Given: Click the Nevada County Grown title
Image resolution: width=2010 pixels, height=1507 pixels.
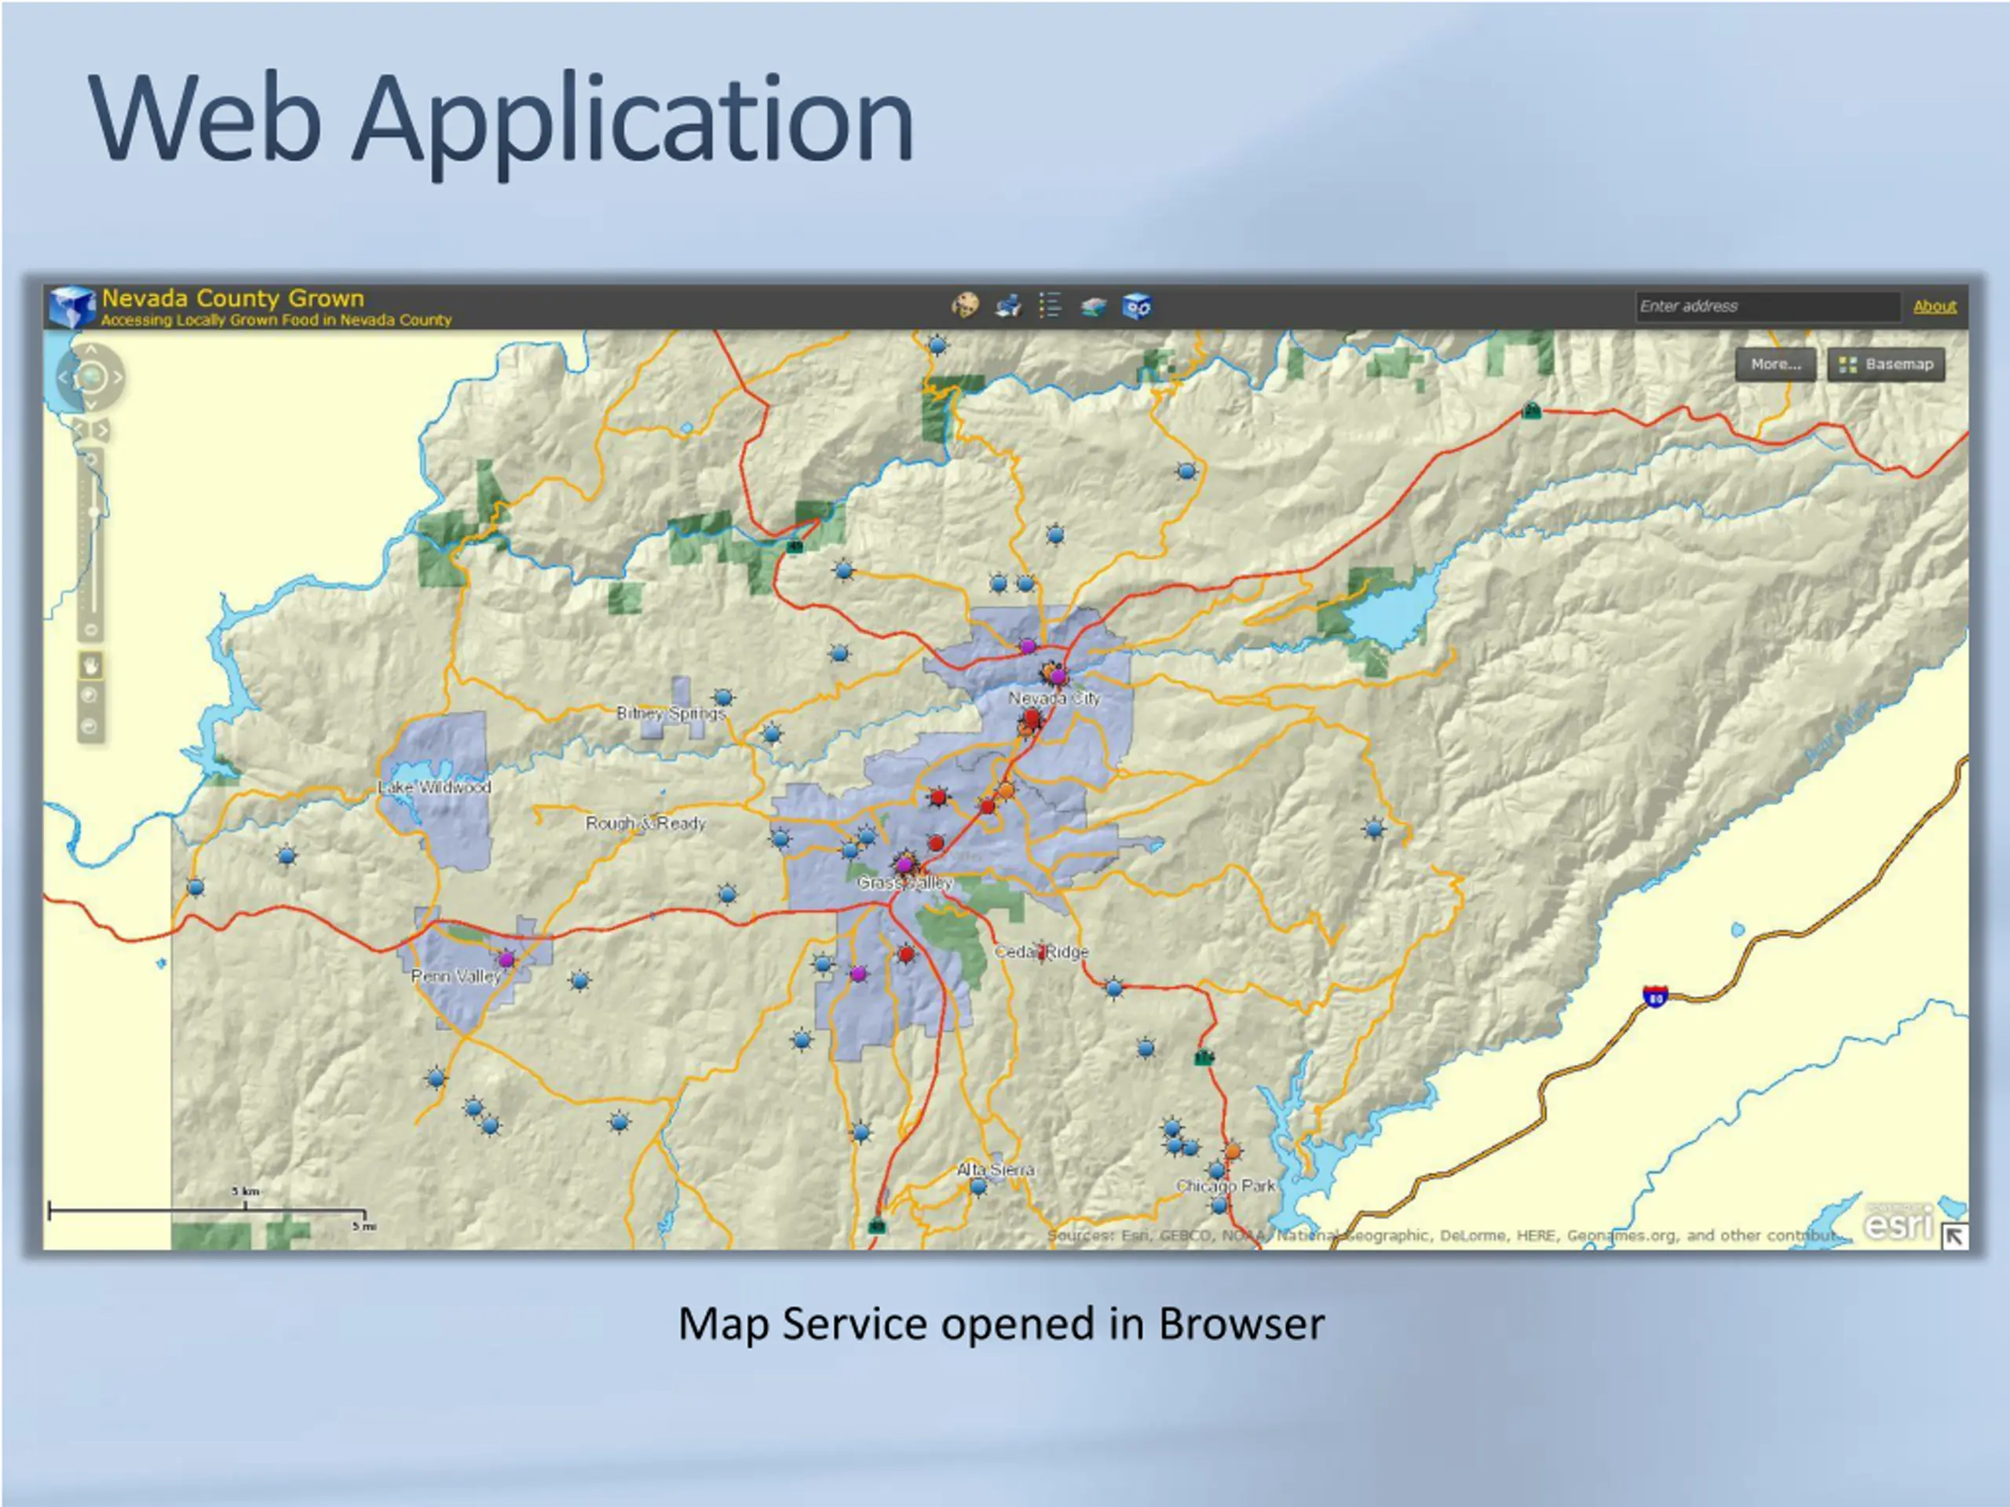Looking at the screenshot, I should pos(232,298).
